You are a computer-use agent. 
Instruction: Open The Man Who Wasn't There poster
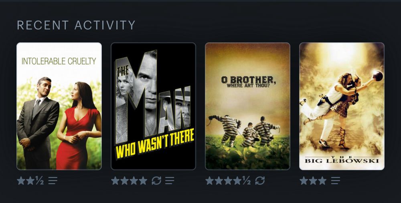[153, 106]
